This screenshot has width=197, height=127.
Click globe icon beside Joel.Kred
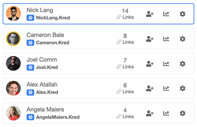point(30,67)
